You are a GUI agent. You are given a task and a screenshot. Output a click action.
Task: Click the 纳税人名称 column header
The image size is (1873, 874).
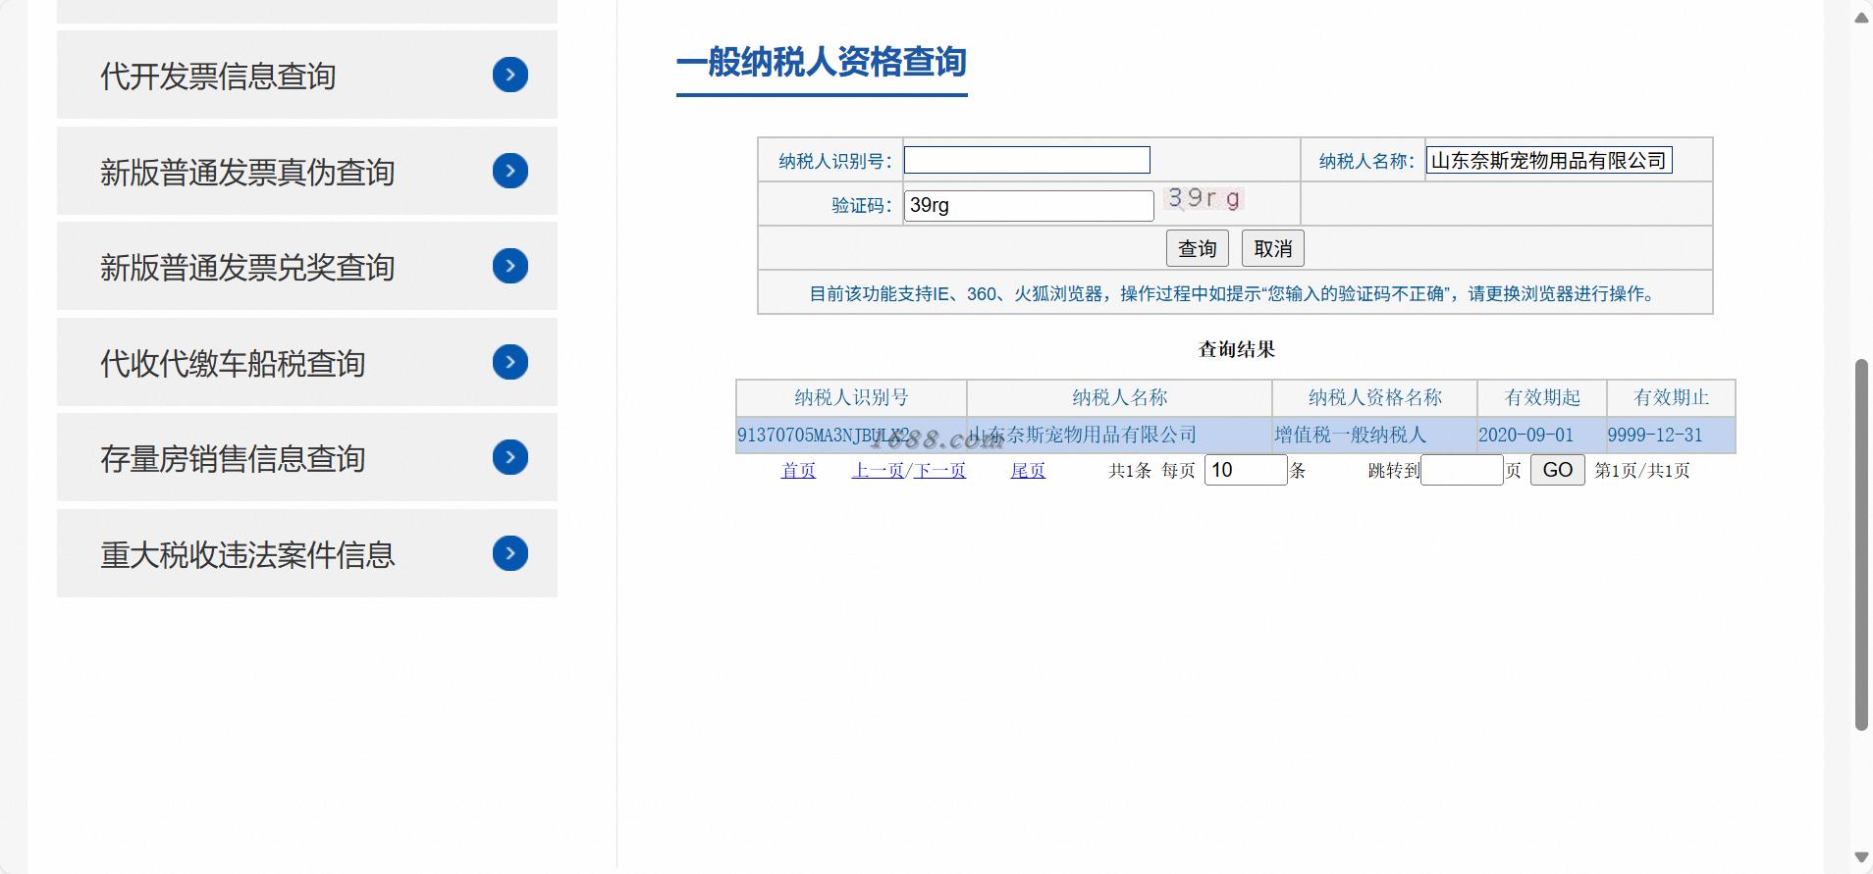1119,397
